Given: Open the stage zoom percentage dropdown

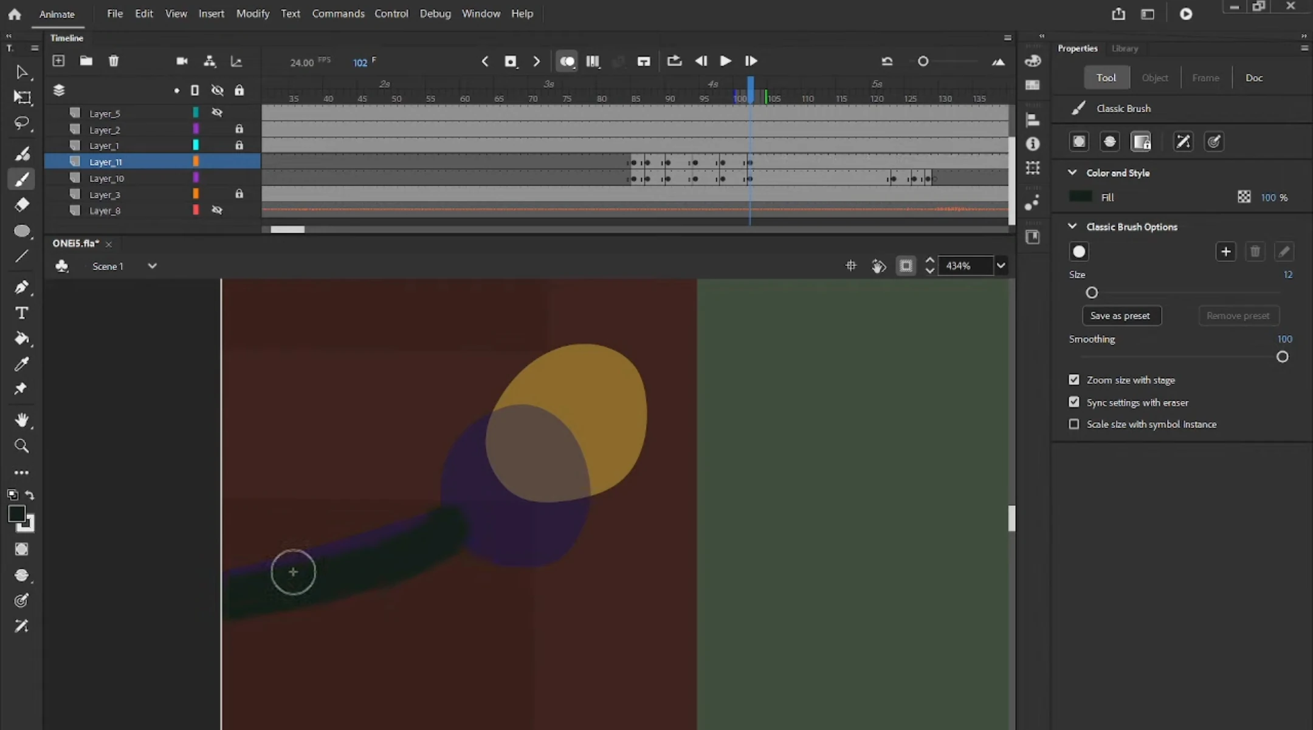Looking at the screenshot, I should 1001,266.
